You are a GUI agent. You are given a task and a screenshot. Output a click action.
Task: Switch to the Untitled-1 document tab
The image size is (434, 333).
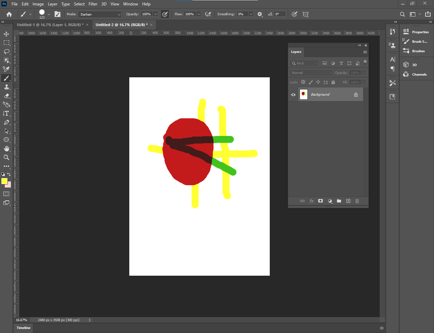[x=50, y=25]
